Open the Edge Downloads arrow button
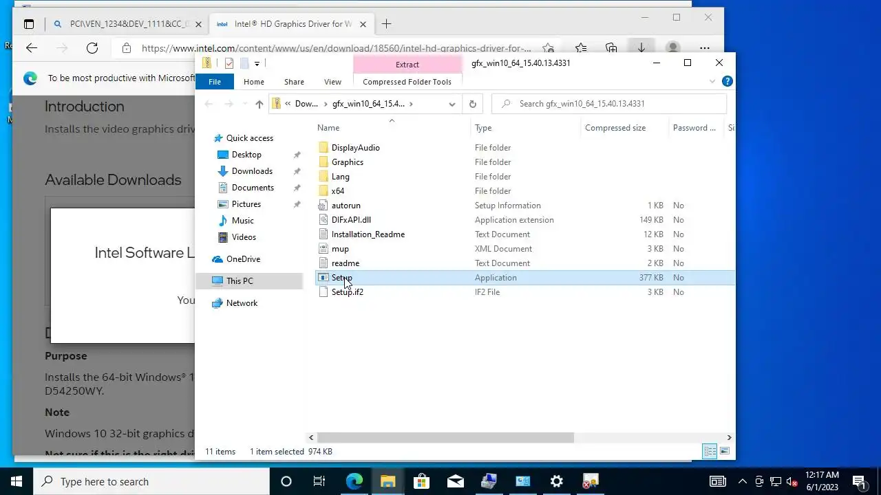The image size is (881, 495). 641,48
